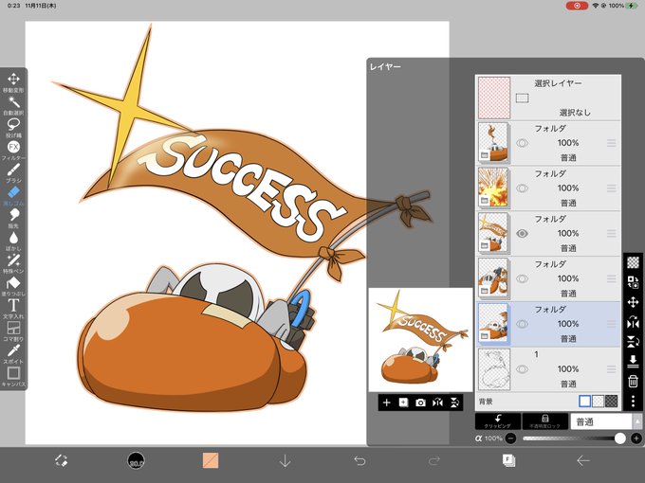The image size is (645, 483).
Task: Hide the visible folder with the SUCCESS banner thumbnail
Action: tap(522, 233)
